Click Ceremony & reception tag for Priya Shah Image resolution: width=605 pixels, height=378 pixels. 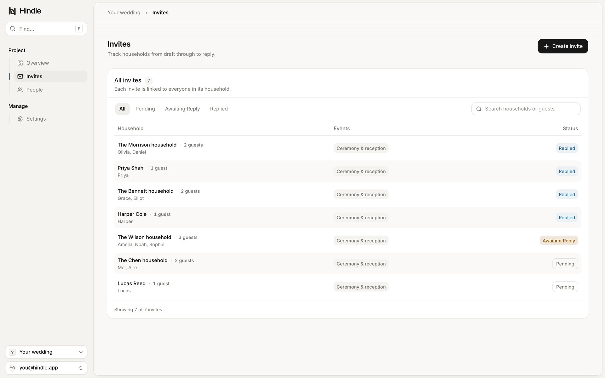(361, 171)
